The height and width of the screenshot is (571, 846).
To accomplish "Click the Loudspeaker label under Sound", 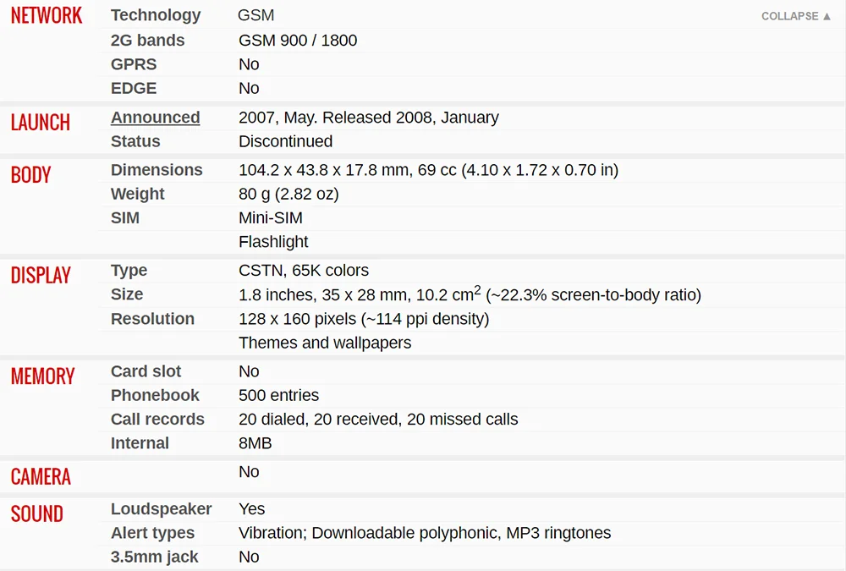I will click(x=162, y=509).
